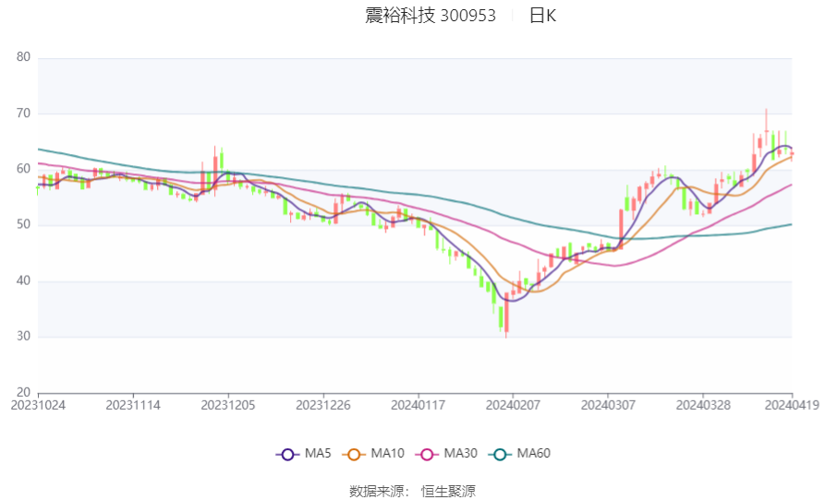Toggle the MA60 legend series
The height and width of the screenshot is (500, 825).
519,454
